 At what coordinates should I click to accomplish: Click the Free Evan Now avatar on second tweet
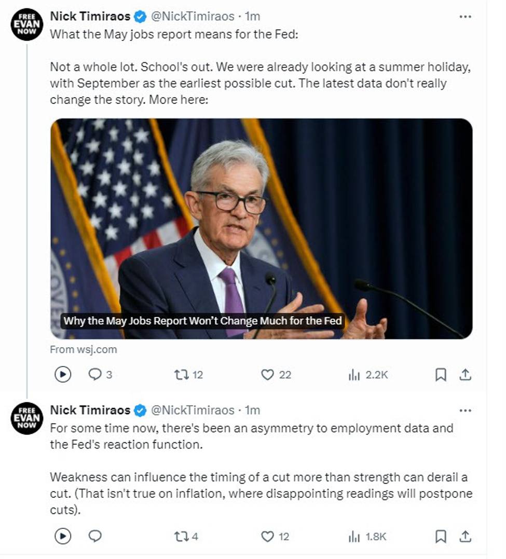tap(26, 418)
